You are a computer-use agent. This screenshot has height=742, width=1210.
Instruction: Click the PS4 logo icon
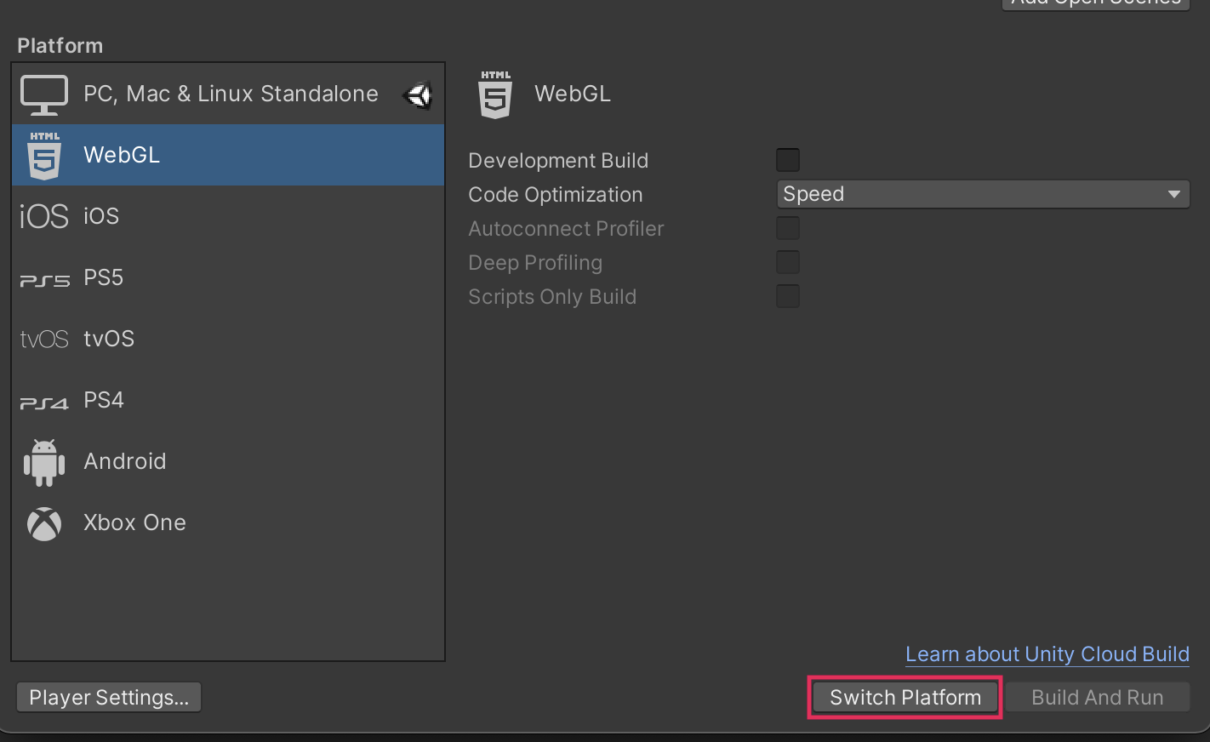44,402
